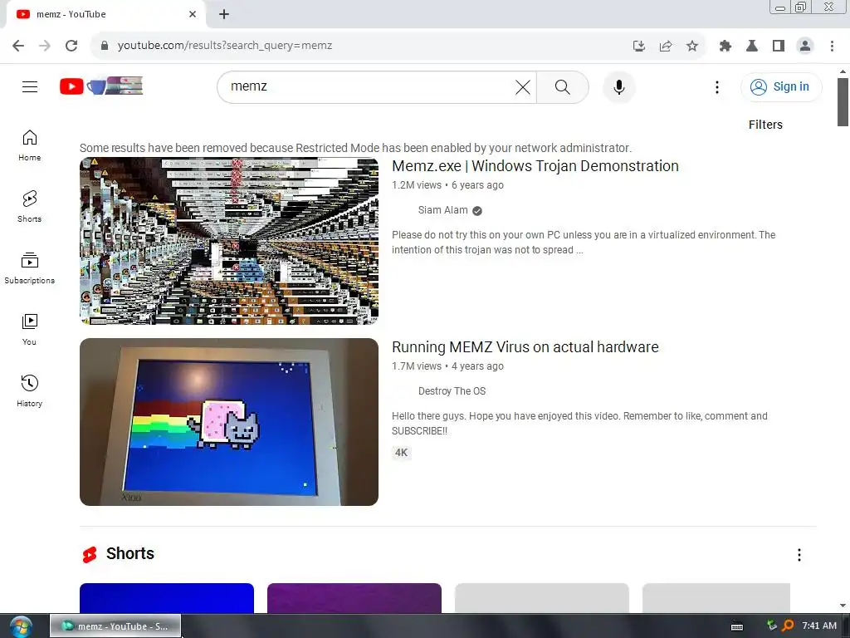Open Chrome Labs flask icon

[x=752, y=47]
